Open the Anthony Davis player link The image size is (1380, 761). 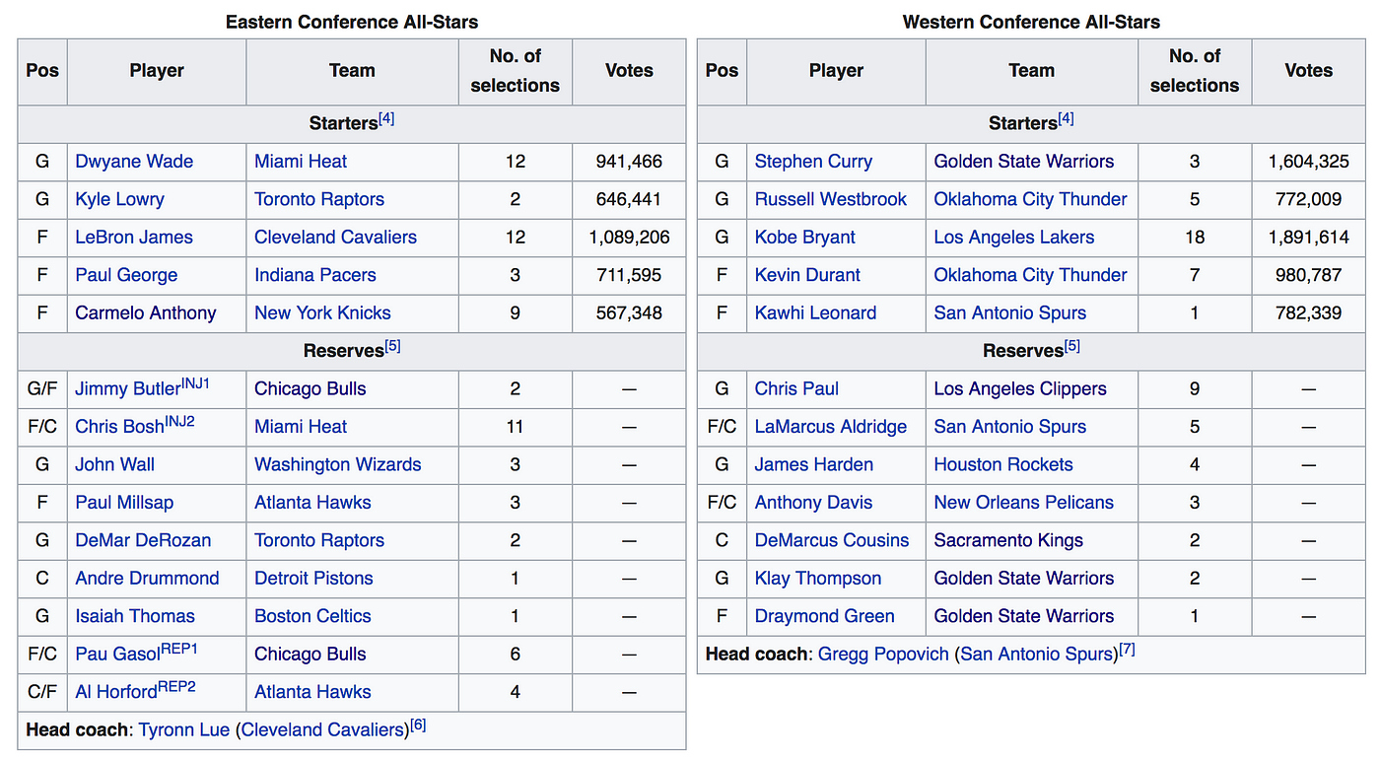[x=814, y=503]
